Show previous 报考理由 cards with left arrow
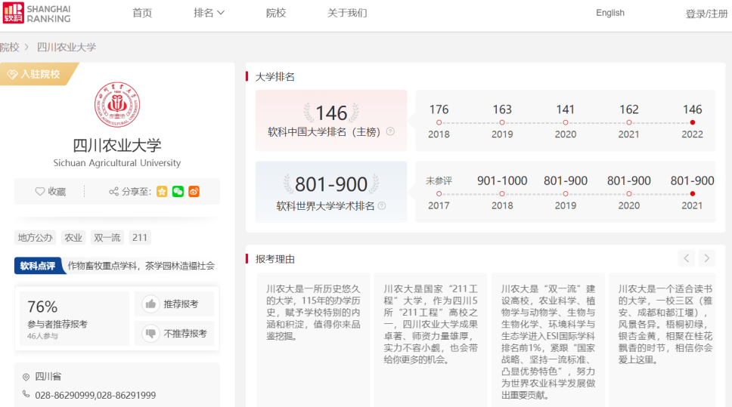The width and height of the screenshot is (732, 407). click(687, 258)
